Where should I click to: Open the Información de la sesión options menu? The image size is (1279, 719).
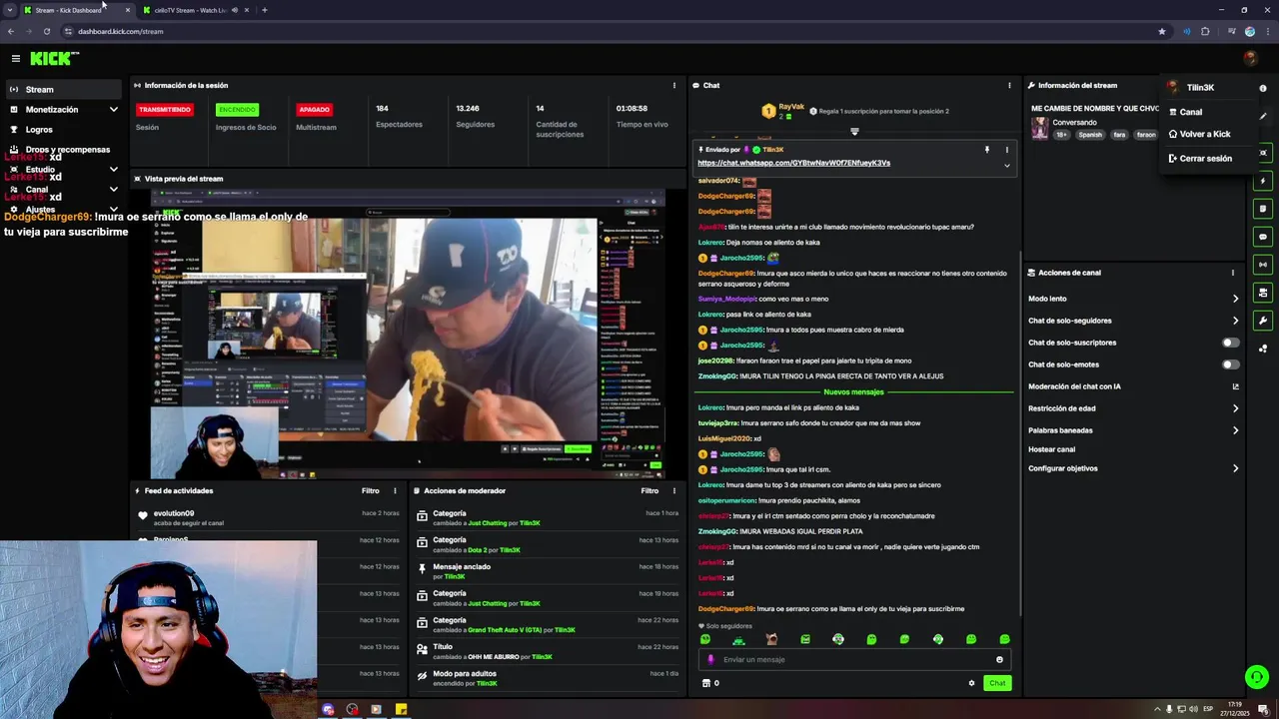(673, 85)
